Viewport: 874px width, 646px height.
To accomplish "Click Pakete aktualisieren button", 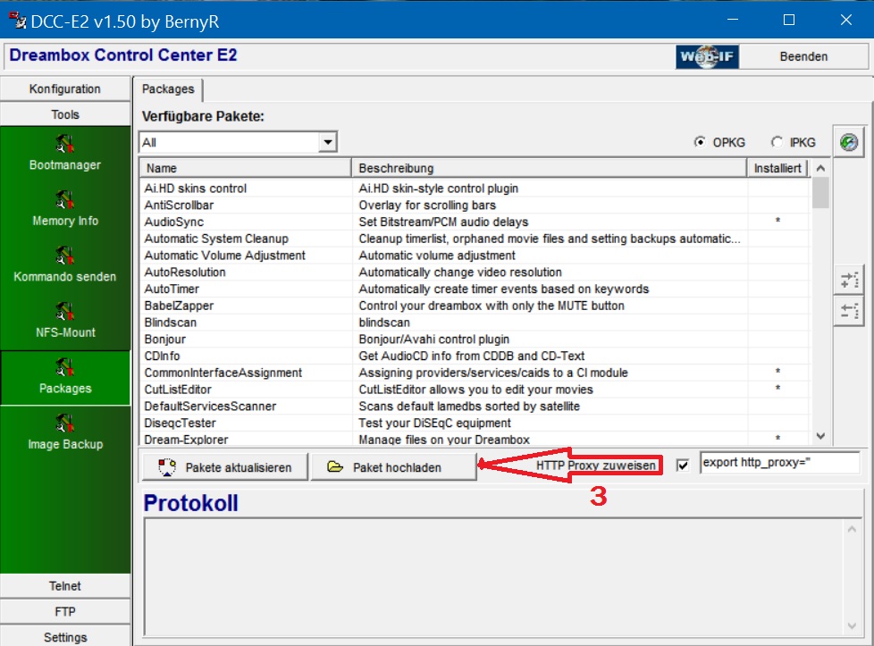I will click(x=224, y=467).
